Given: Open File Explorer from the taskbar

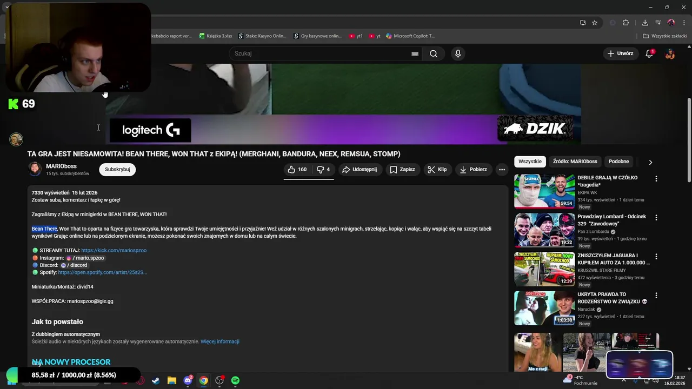Looking at the screenshot, I should (171, 380).
